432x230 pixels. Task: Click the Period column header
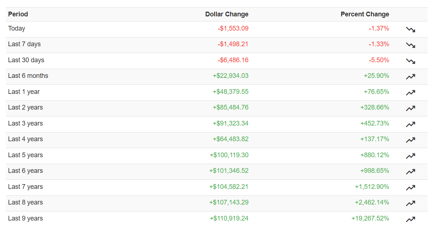click(x=18, y=14)
